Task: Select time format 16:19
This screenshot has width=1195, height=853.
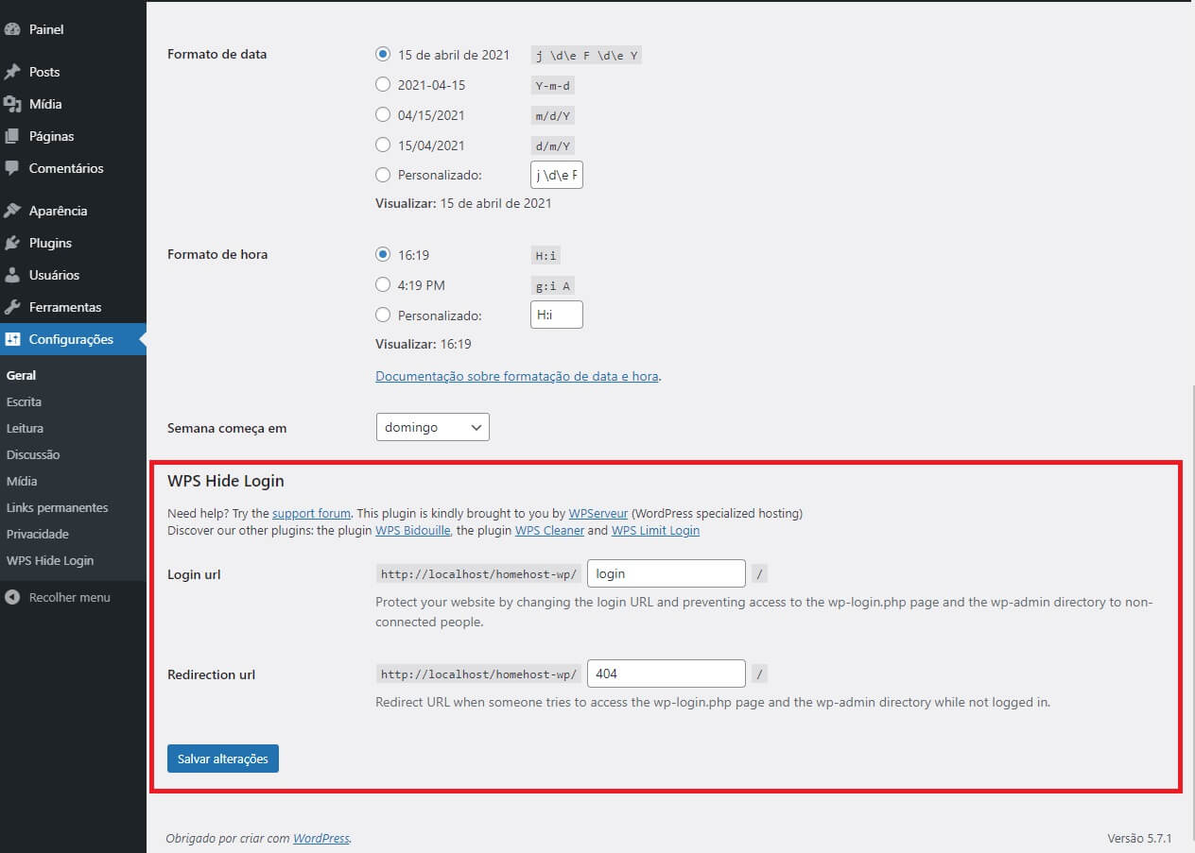Action: [383, 254]
